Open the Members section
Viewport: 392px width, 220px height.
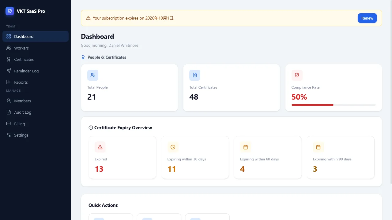36,101
